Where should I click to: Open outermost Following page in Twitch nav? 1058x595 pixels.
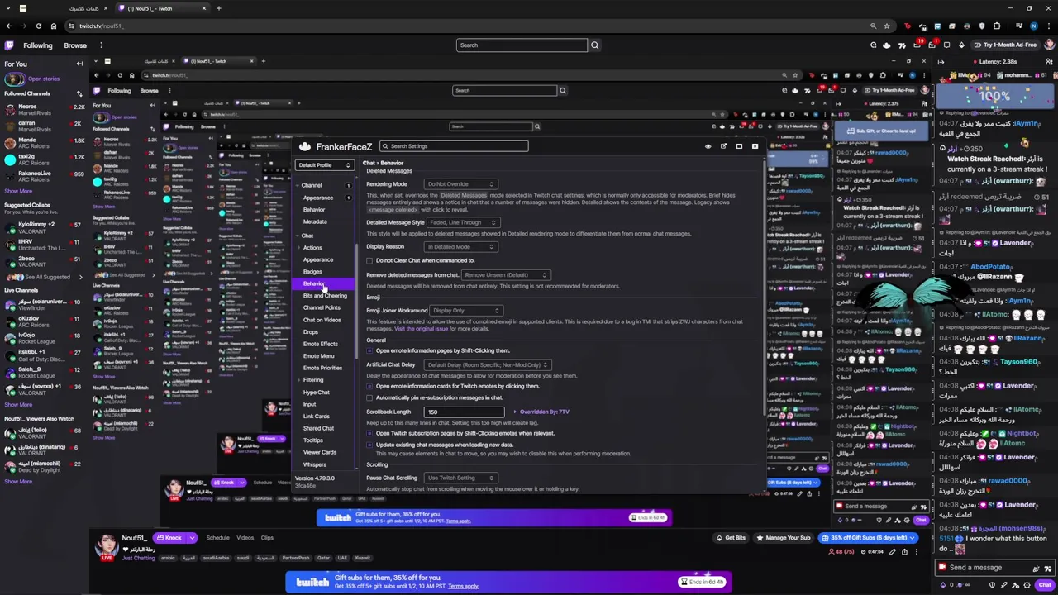(x=38, y=45)
